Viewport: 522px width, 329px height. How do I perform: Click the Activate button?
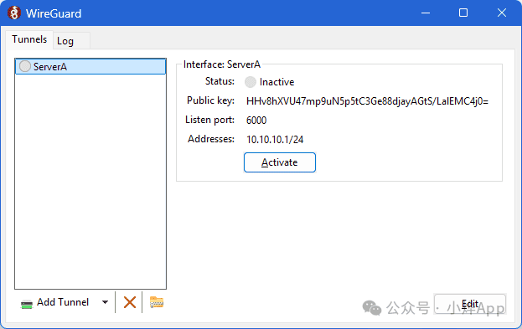(x=280, y=162)
